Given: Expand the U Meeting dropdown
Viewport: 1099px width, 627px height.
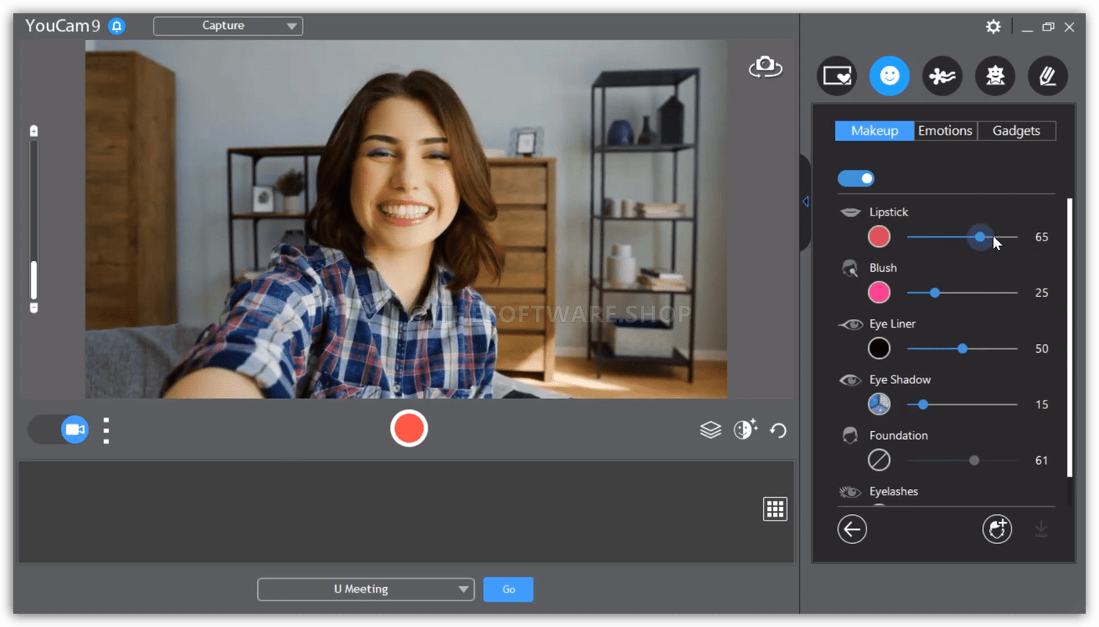Looking at the screenshot, I should click(x=366, y=589).
